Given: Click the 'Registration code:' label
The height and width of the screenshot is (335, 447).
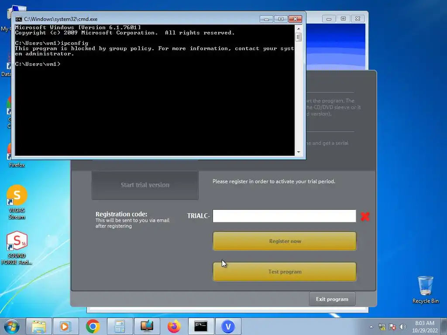Looking at the screenshot, I should pos(121,214).
